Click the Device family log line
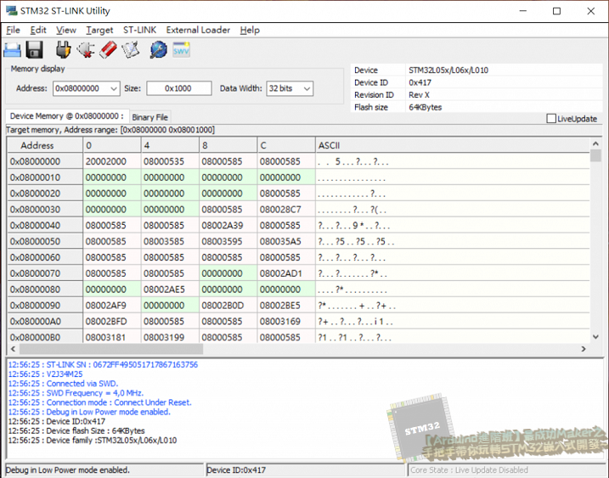The height and width of the screenshot is (478, 609). pyautogui.click(x=93, y=441)
